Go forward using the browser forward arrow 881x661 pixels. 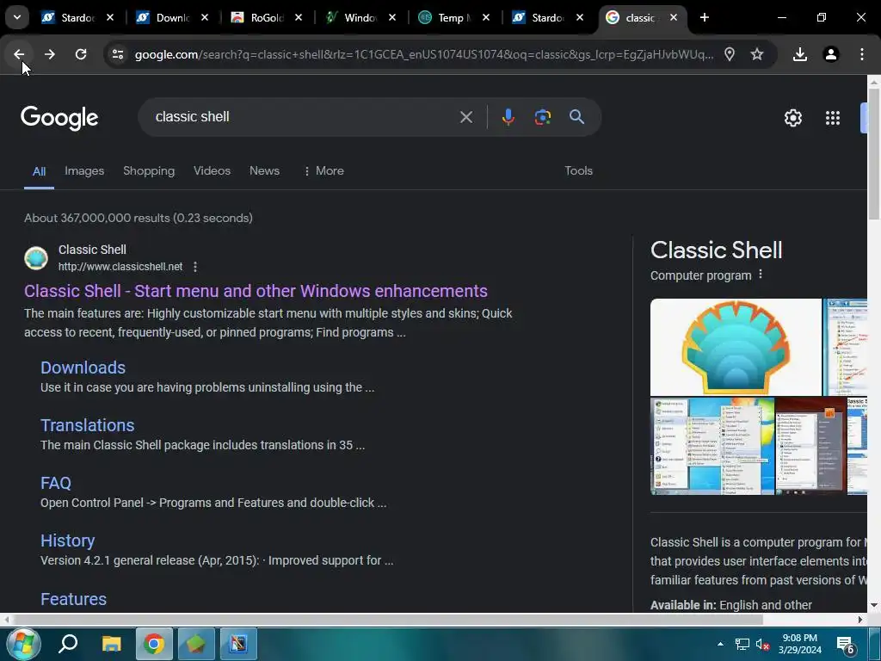click(x=50, y=54)
